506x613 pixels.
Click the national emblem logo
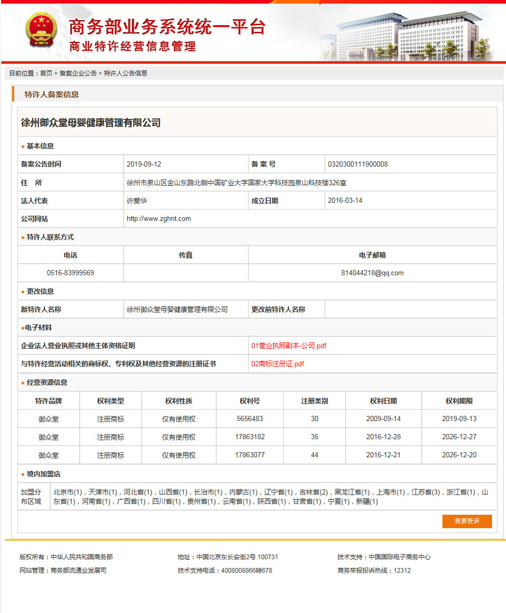click(41, 30)
